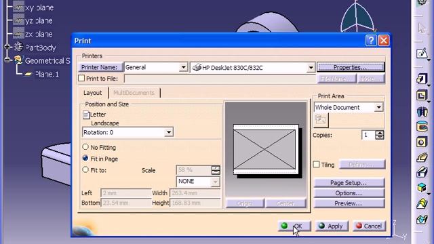434x244 pixels.
Task: Open the Pad tool flyout arrow
Action: [429, 85]
